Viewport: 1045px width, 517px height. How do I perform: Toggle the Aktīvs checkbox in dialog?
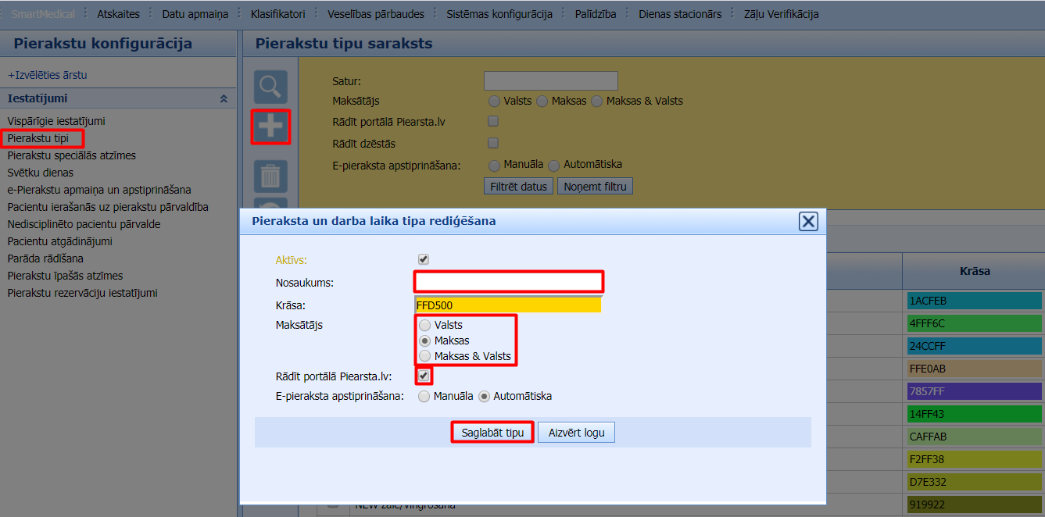point(424,259)
